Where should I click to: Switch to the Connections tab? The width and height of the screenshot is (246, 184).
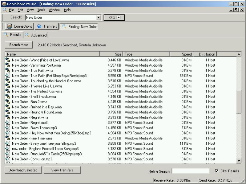click(x=20, y=26)
